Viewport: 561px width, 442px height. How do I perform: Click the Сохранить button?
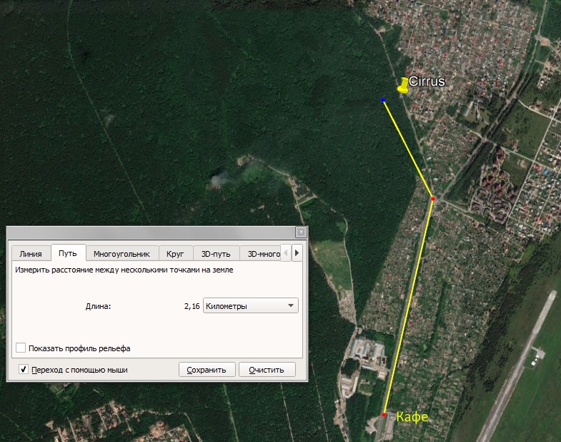pos(207,370)
